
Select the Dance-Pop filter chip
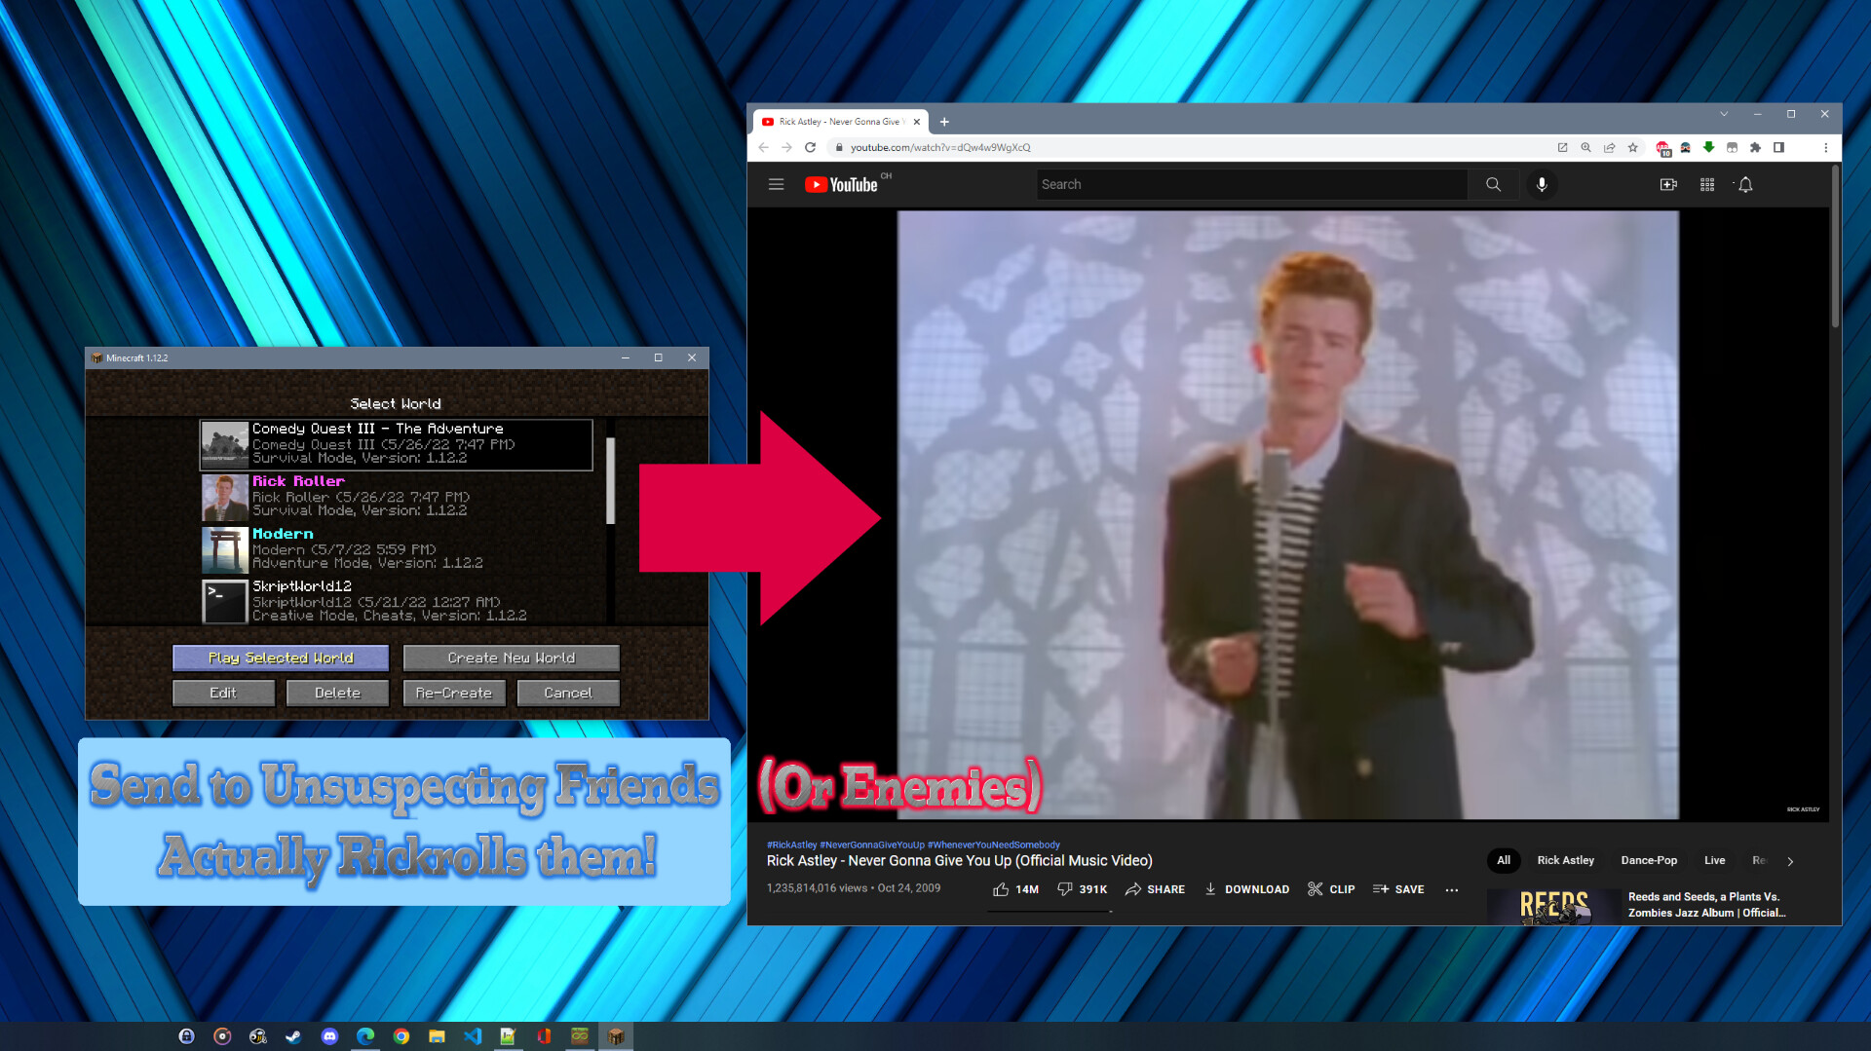pyautogui.click(x=1649, y=861)
